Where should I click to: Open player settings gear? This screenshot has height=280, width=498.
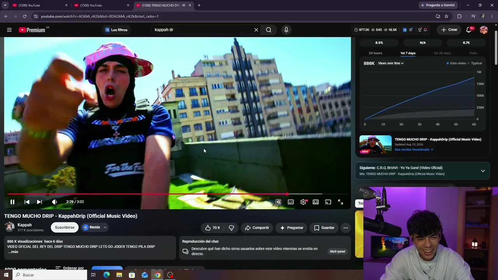coord(303,202)
